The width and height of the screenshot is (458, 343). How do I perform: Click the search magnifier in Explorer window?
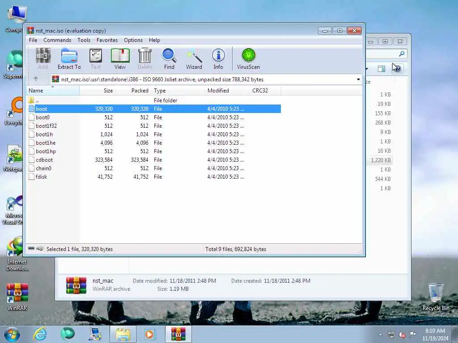(x=402, y=54)
